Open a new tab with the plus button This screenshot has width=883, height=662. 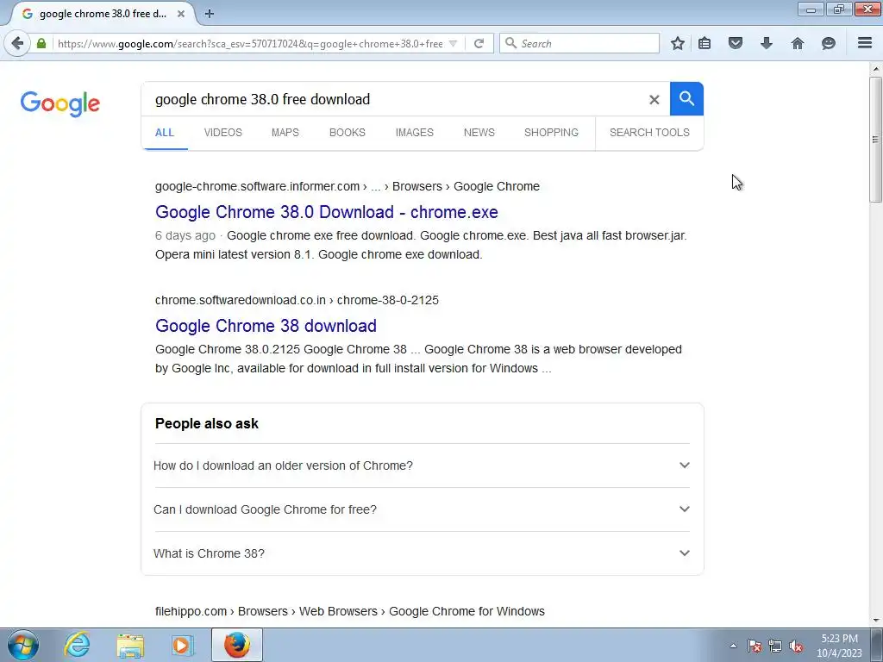pos(210,14)
